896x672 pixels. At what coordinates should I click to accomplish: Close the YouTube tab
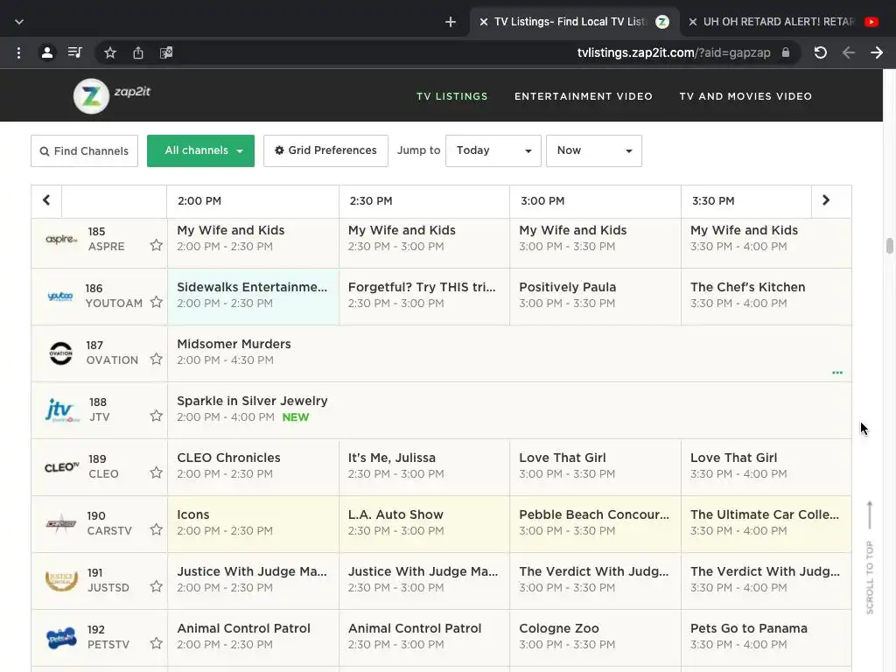tap(693, 22)
